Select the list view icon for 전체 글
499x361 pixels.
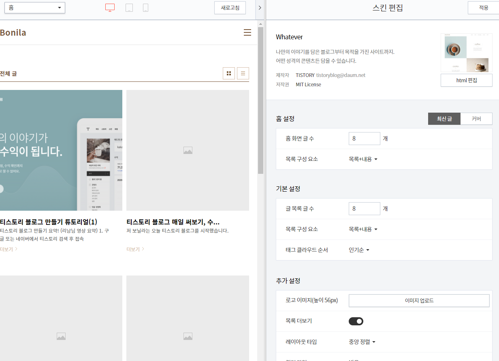[243, 73]
